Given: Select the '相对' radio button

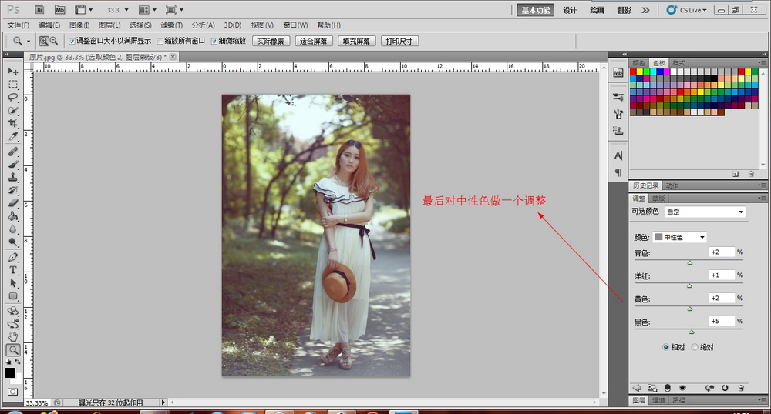Looking at the screenshot, I should (x=666, y=347).
